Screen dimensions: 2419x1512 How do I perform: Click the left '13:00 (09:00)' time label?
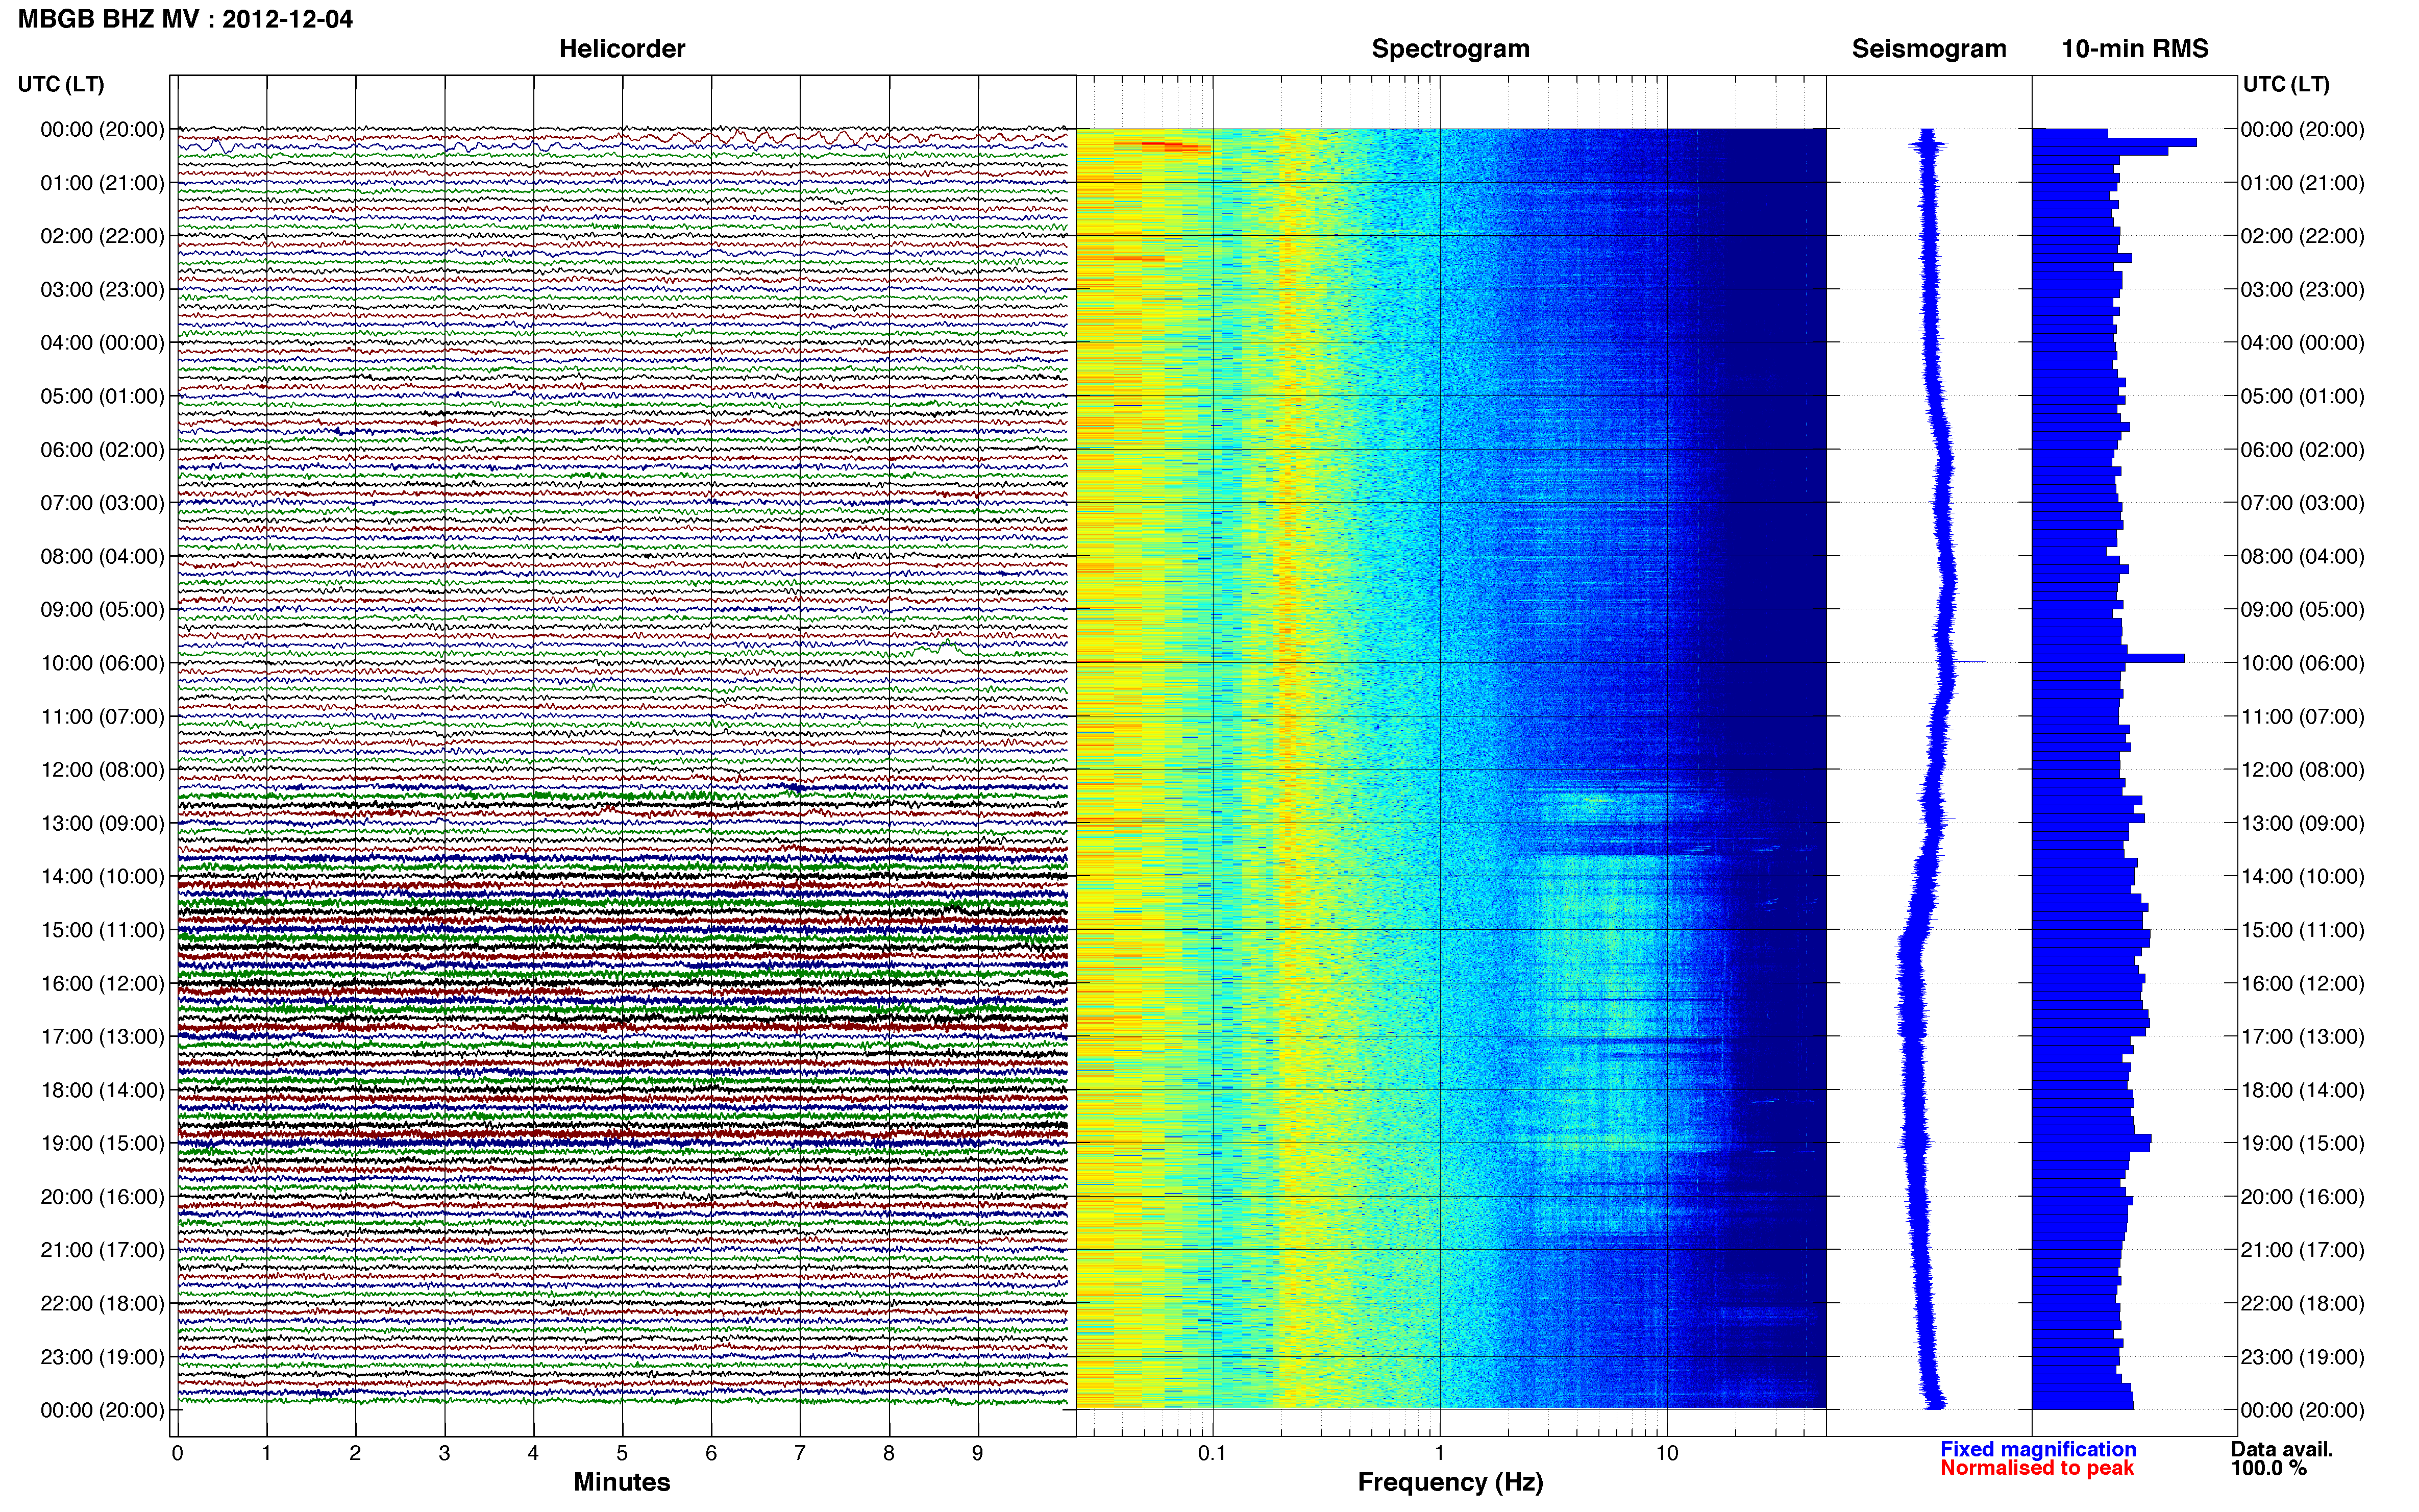pos(102,823)
